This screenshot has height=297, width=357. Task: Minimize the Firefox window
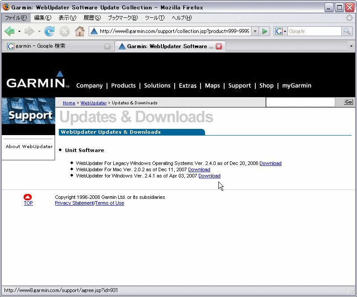pos(329,8)
